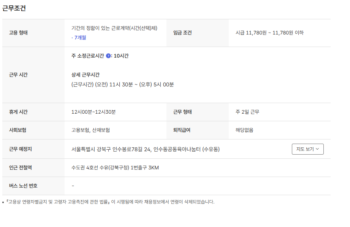Click the workplace address in 강북구 인수봉로78길
Image resolution: width=350 pixels, height=227 pixels.
145,149
